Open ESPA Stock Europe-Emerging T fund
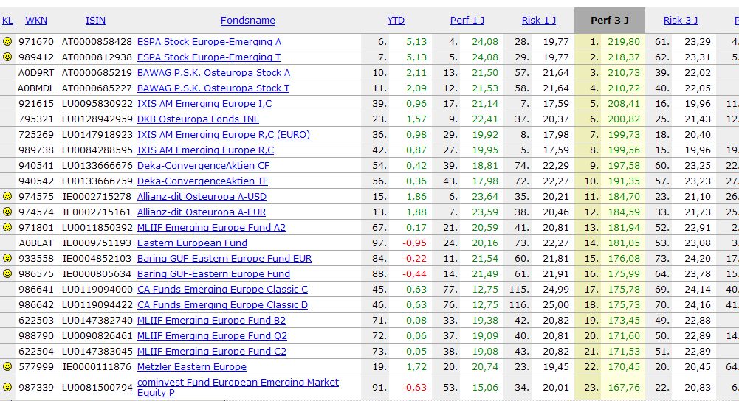739x401 pixels. [209, 57]
